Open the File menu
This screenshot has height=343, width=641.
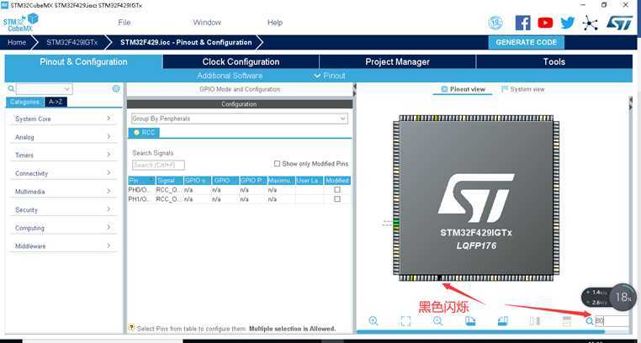(x=124, y=23)
